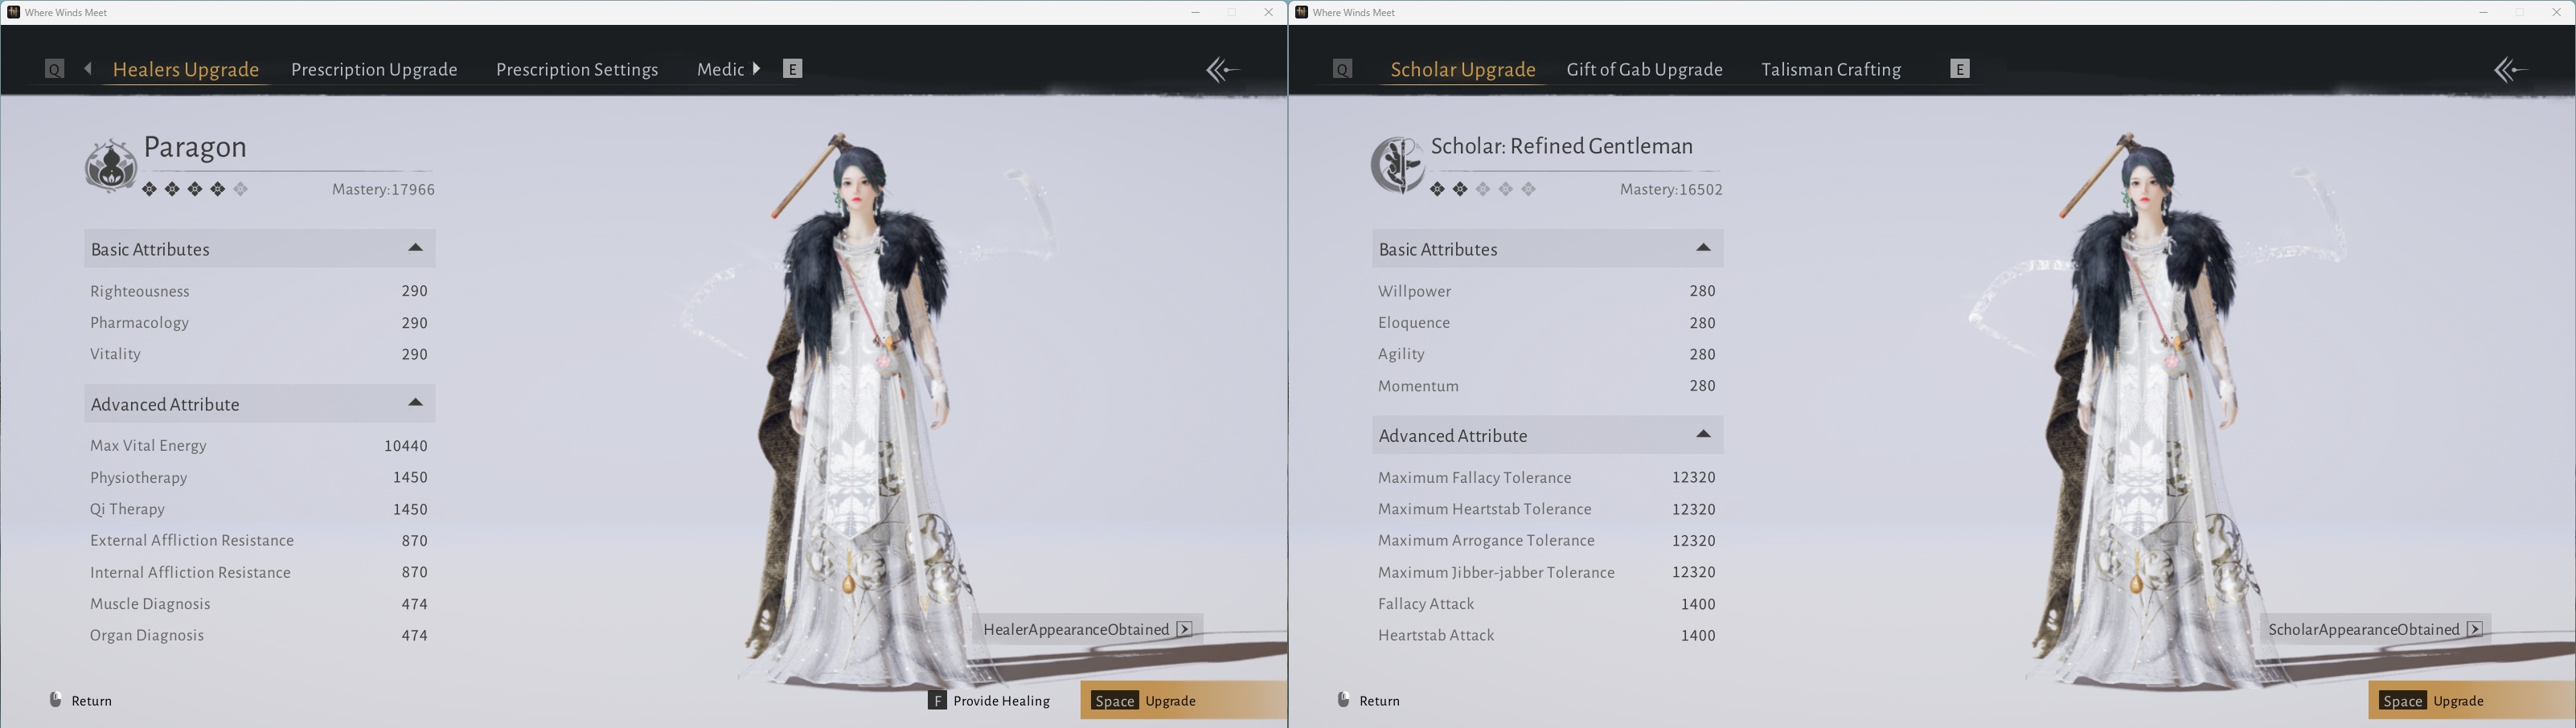
Task: Open the HealerAppearanceObtained link
Action: [x=1087, y=629]
